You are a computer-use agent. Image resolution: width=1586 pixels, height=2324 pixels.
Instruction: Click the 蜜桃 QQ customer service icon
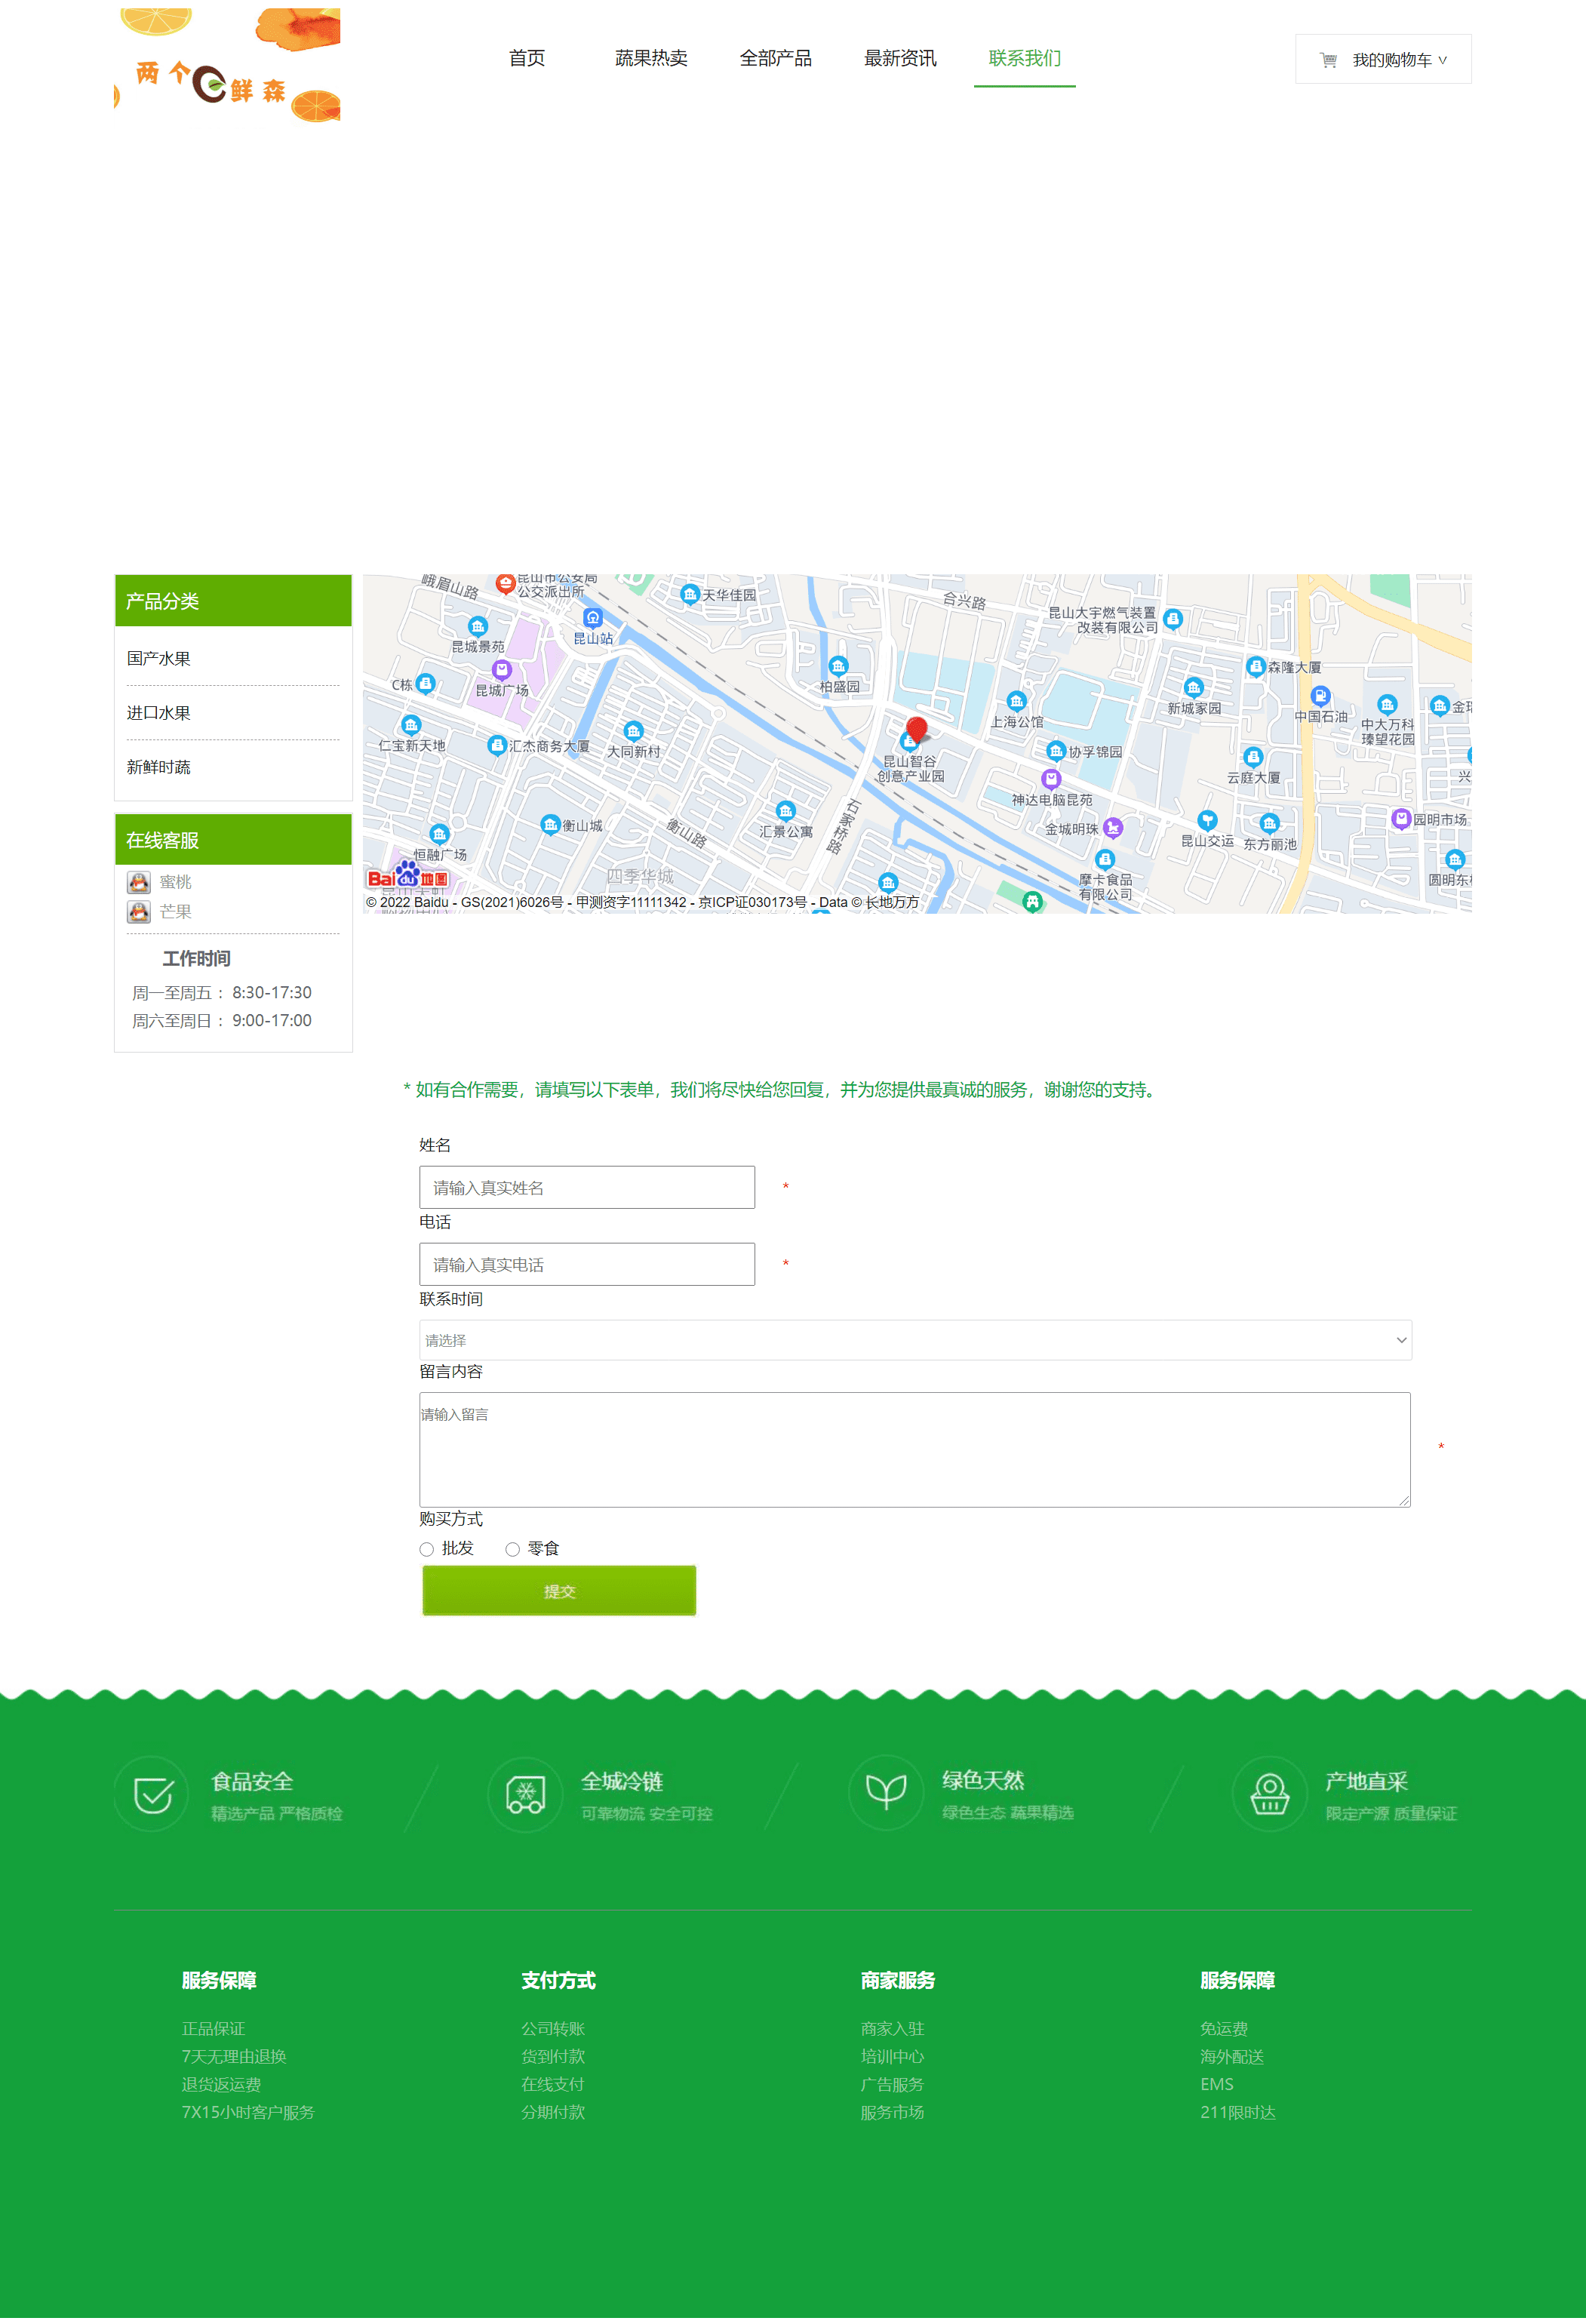[140, 881]
